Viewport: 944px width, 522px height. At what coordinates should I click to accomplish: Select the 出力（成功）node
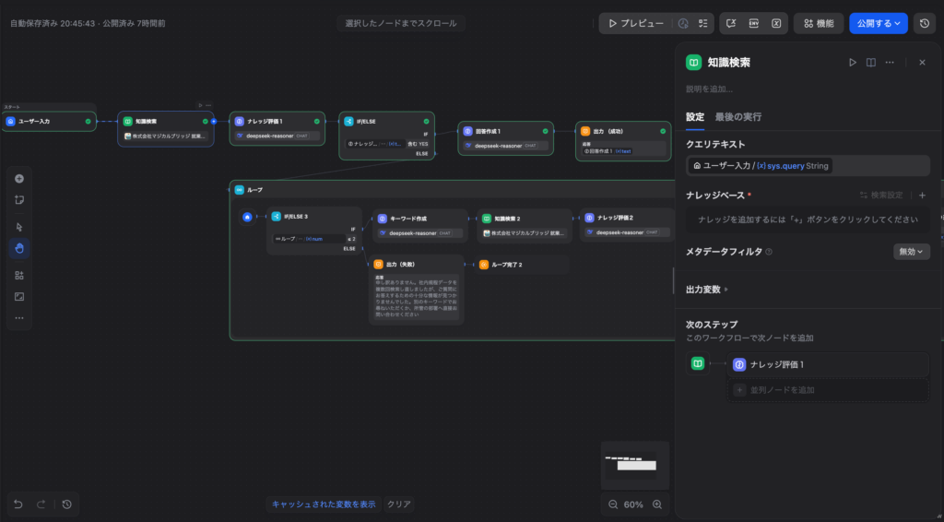pyautogui.click(x=623, y=141)
